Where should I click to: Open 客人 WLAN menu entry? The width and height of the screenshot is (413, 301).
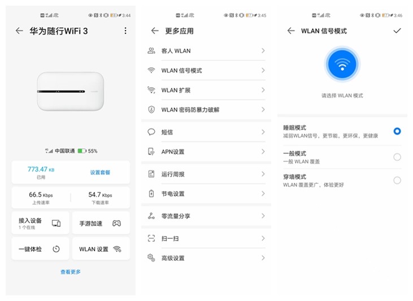pyautogui.click(x=206, y=51)
